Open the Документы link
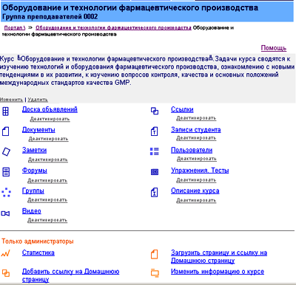The image size is (296, 285). tap(38, 130)
